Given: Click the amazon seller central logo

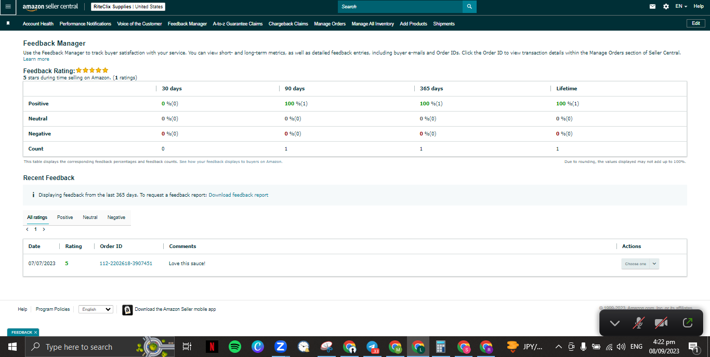Looking at the screenshot, I should coord(50,7).
